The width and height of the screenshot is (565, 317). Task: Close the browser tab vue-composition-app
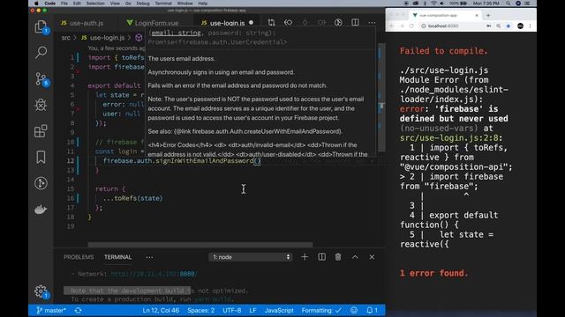pos(477,16)
